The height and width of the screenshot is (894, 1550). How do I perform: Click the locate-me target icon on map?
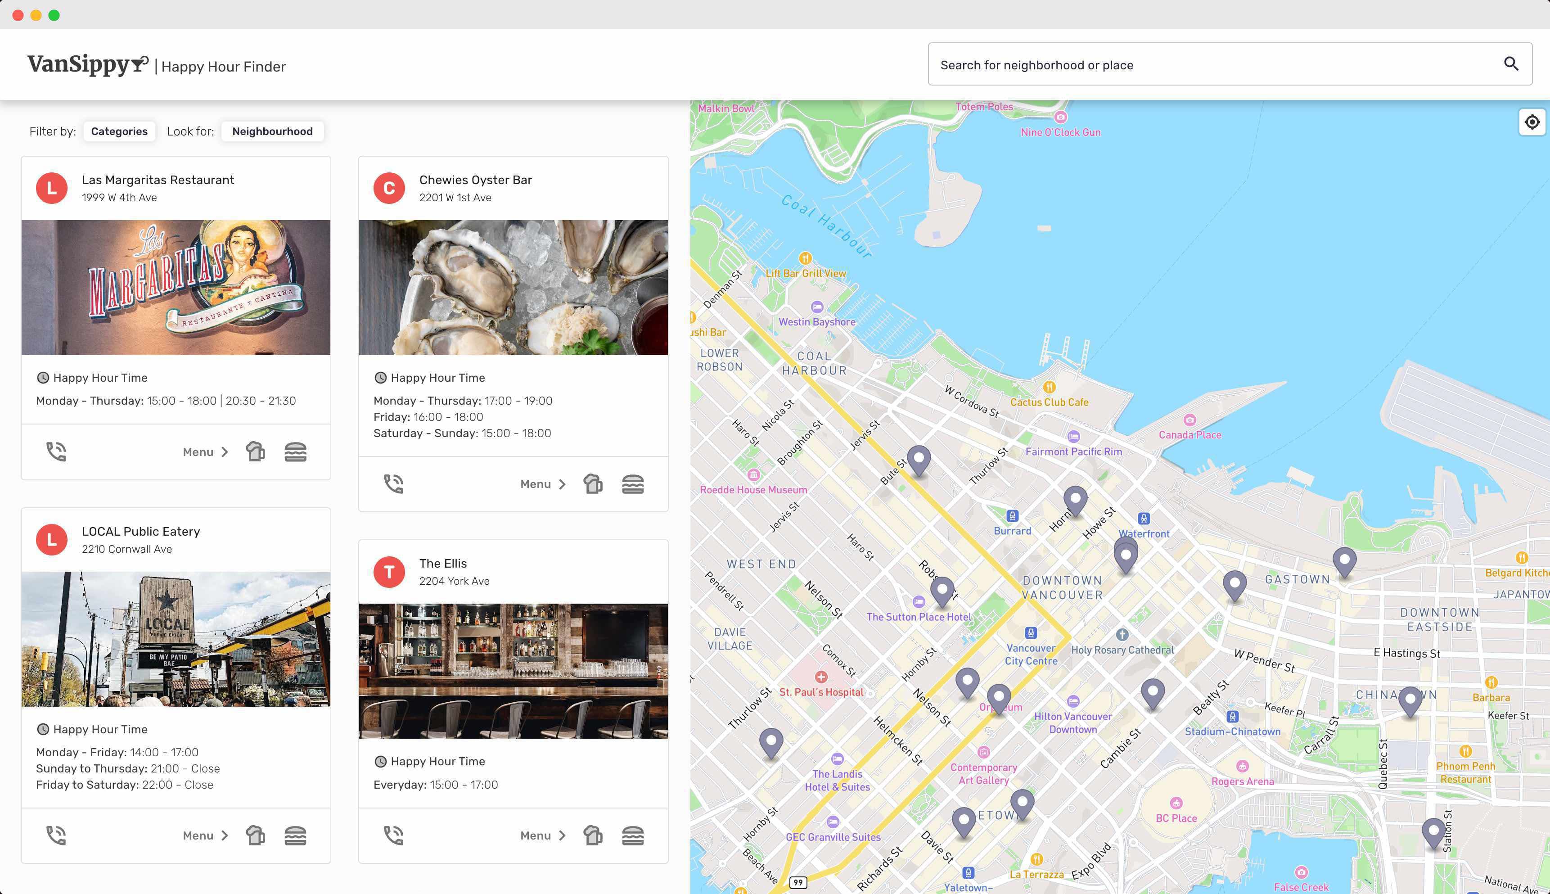1532,122
